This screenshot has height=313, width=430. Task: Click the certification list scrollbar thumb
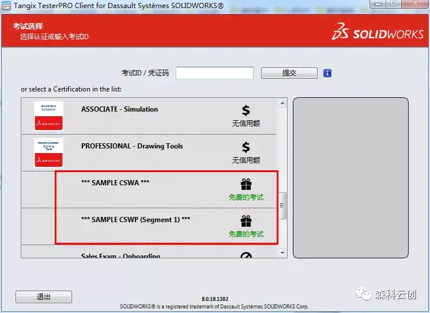[283, 205]
